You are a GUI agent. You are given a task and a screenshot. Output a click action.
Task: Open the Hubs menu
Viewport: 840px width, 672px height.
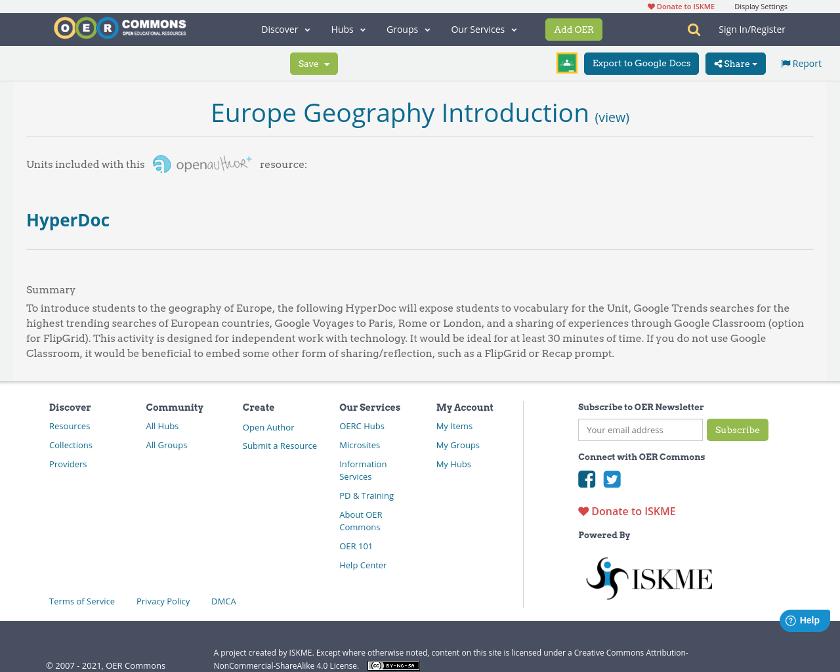click(348, 30)
